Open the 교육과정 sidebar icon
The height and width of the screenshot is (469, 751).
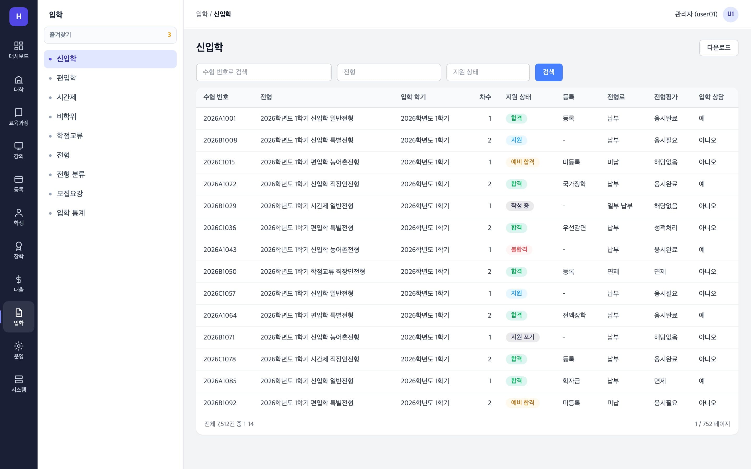pos(19,117)
